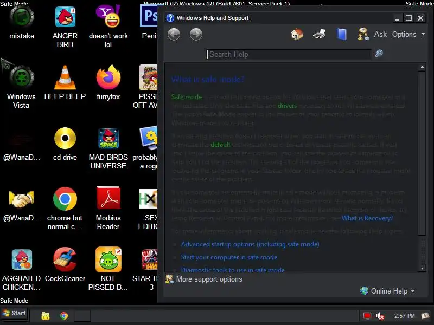Print the current help topic

tap(319, 35)
